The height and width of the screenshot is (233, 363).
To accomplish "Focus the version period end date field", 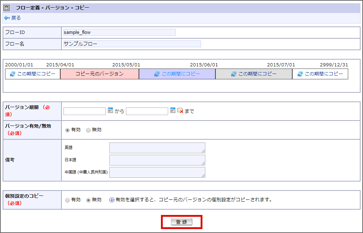I will click(x=147, y=111).
